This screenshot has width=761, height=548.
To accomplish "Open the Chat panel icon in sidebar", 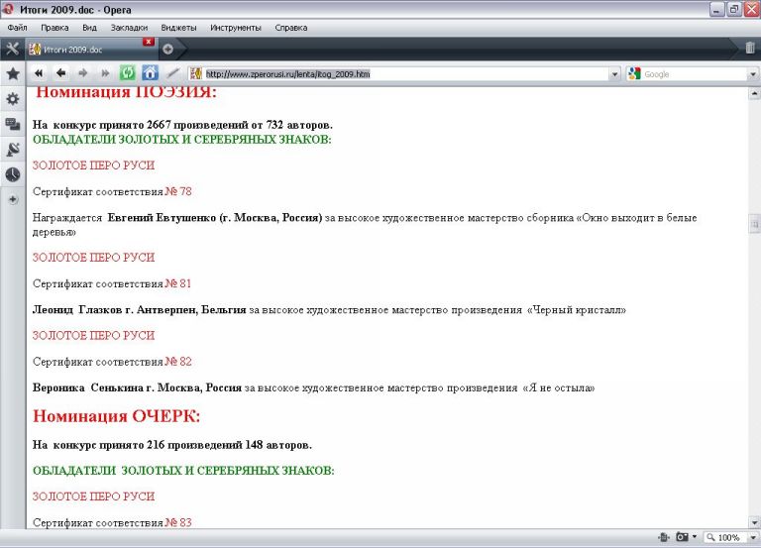I will [13, 124].
